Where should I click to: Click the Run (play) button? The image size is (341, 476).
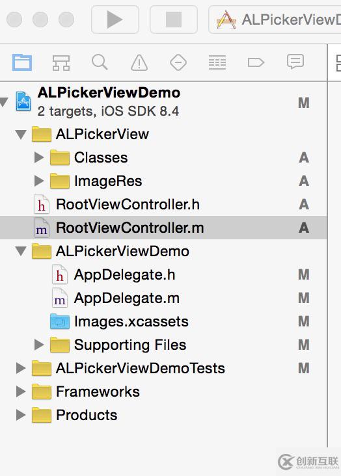(x=115, y=20)
